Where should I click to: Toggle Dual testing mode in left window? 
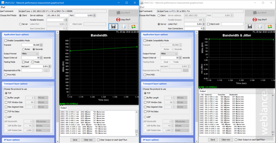23,62
